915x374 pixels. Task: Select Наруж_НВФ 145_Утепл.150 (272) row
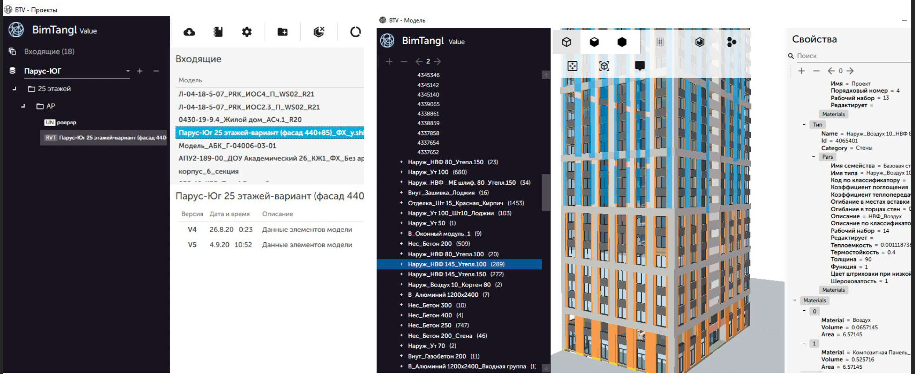coord(456,274)
